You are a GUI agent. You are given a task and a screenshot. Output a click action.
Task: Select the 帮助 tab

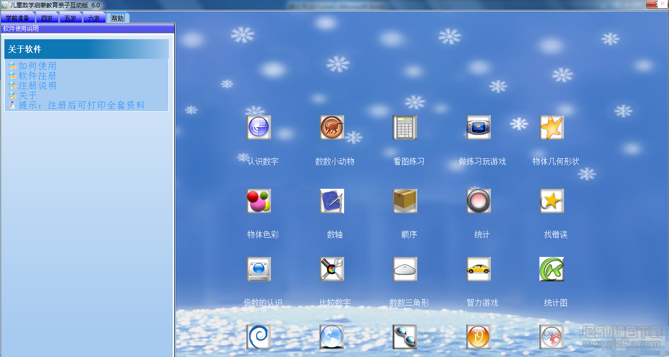pos(118,18)
